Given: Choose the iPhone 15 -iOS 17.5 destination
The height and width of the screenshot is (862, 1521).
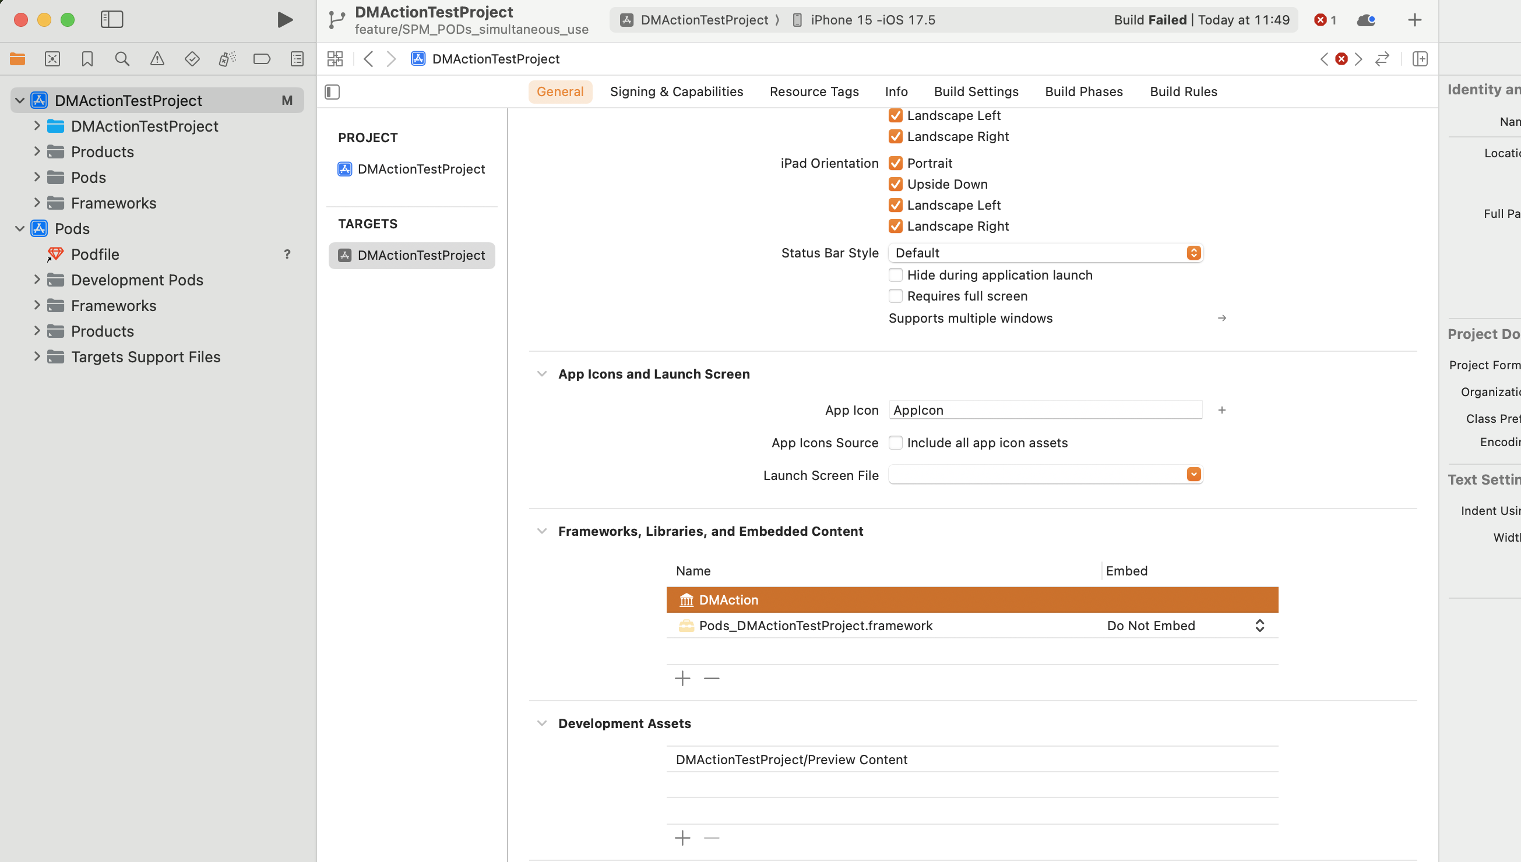Looking at the screenshot, I should 864,20.
